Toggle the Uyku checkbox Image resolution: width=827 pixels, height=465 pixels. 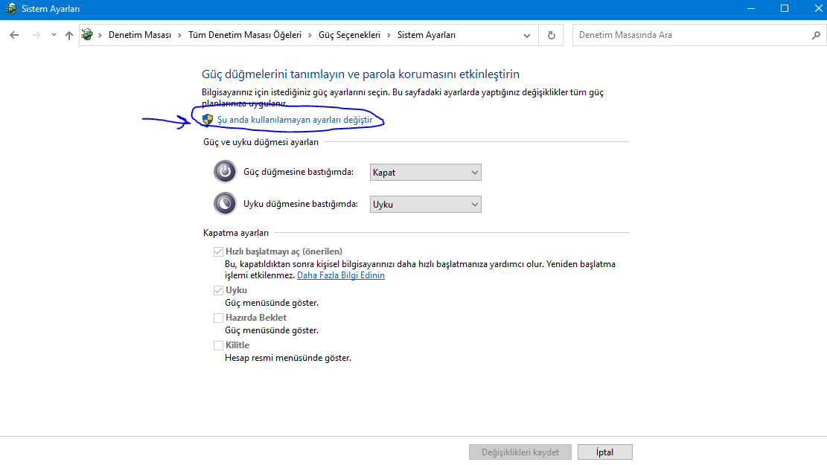(218, 290)
